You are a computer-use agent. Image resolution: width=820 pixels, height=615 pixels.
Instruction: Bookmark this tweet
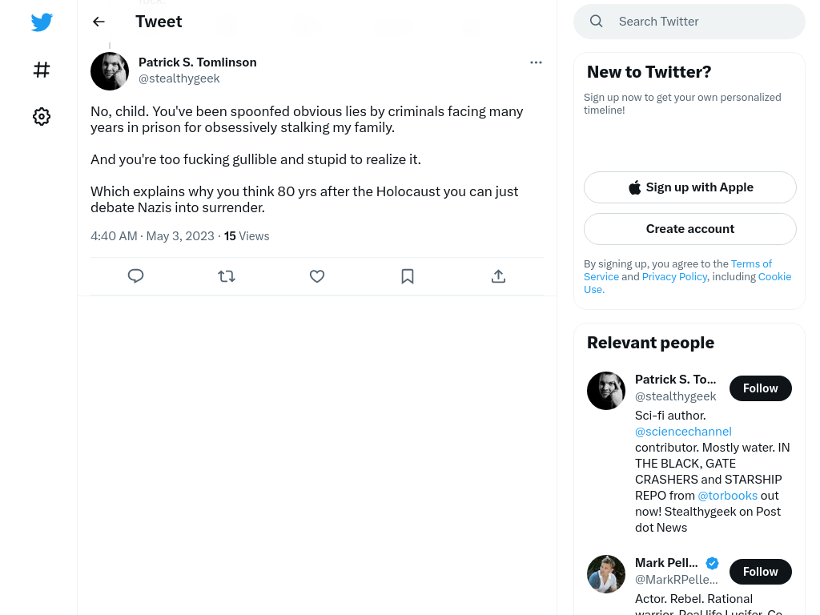[x=408, y=275]
